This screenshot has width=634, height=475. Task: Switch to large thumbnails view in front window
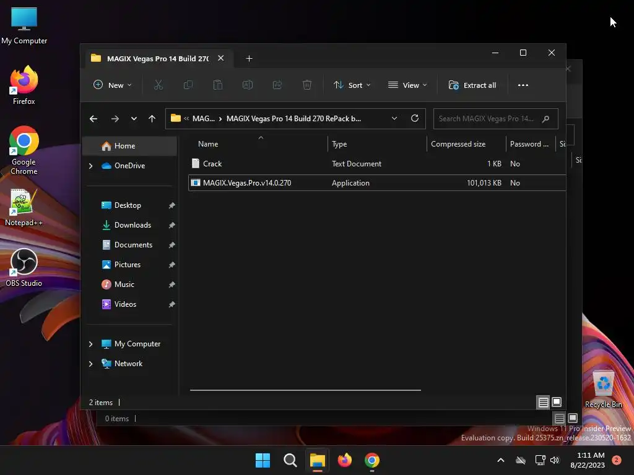coord(557,402)
